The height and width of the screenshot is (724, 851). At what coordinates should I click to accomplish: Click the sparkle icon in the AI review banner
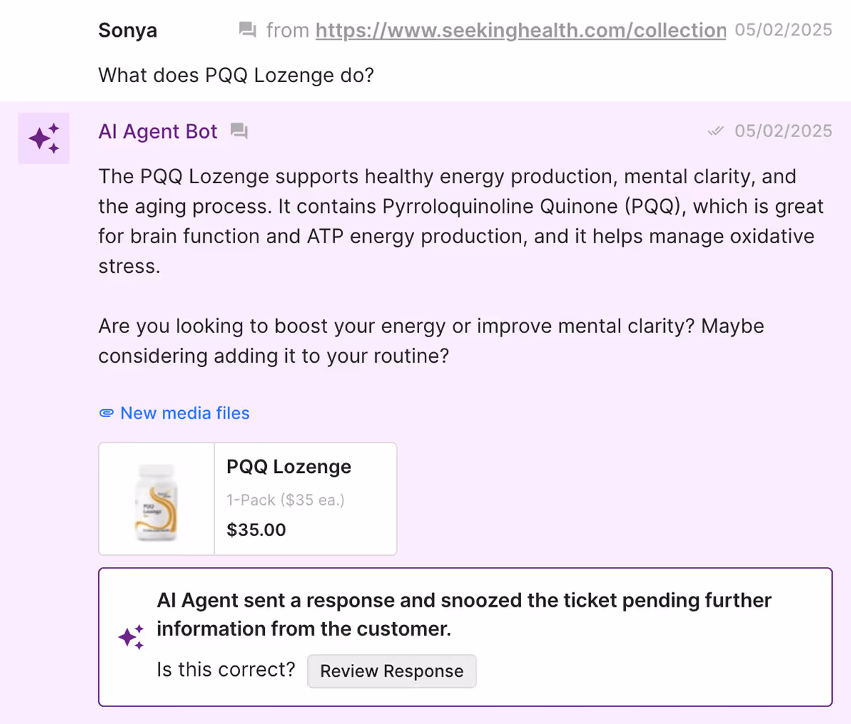(x=131, y=637)
